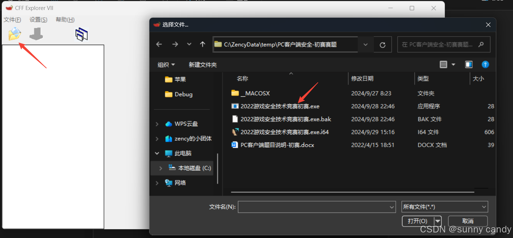Expand the 文件名 combo dropdown arrow
Viewport: 513px width, 238px height.
tap(392, 207)
